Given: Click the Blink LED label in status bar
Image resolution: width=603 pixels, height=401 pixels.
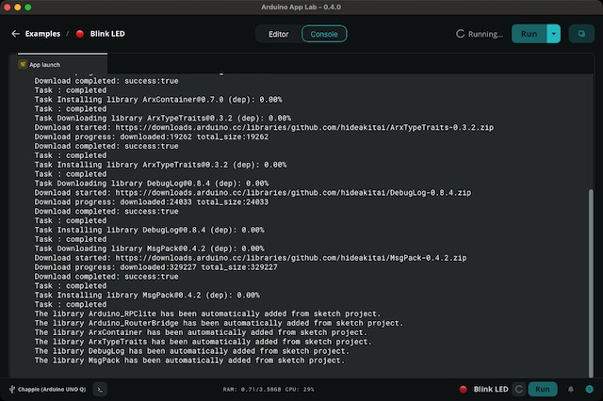Looking at the screenshot, I should 492,388.
